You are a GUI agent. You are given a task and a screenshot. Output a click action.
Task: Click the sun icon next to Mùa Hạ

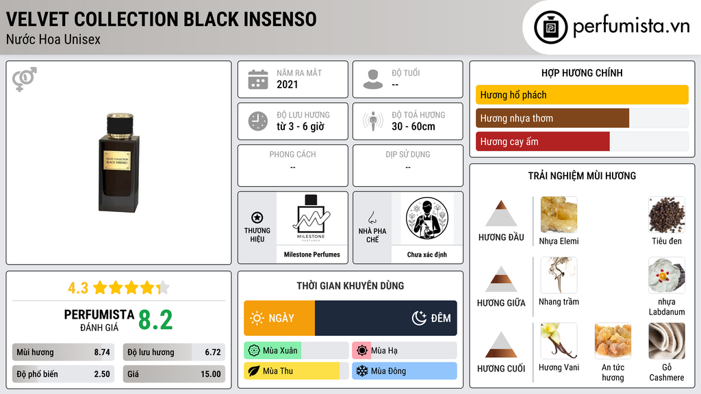click(362, 351)
